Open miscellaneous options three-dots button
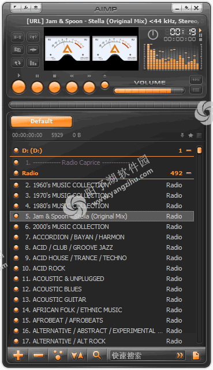The image size is (213, 370). pyautogui.click(x=58, y=355)
